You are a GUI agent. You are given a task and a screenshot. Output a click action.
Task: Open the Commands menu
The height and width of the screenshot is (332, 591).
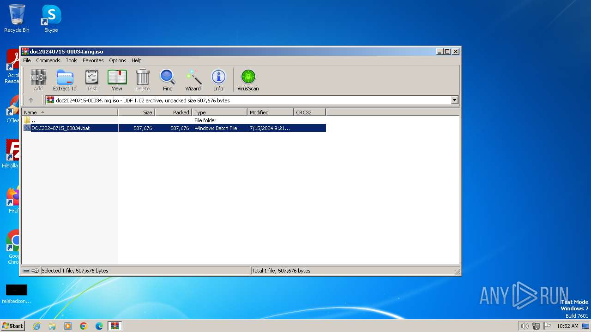pyautogui.click(x=48, y=60)
